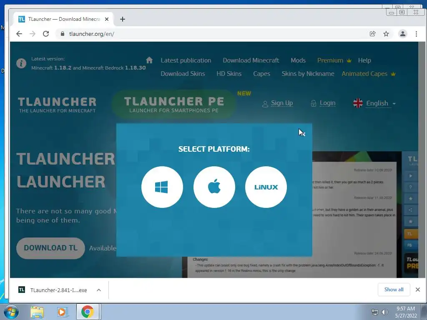The width and height of the screenshot is (427, 320).
Task: Close the TLauncher browser tab
Action: [107, 19]
